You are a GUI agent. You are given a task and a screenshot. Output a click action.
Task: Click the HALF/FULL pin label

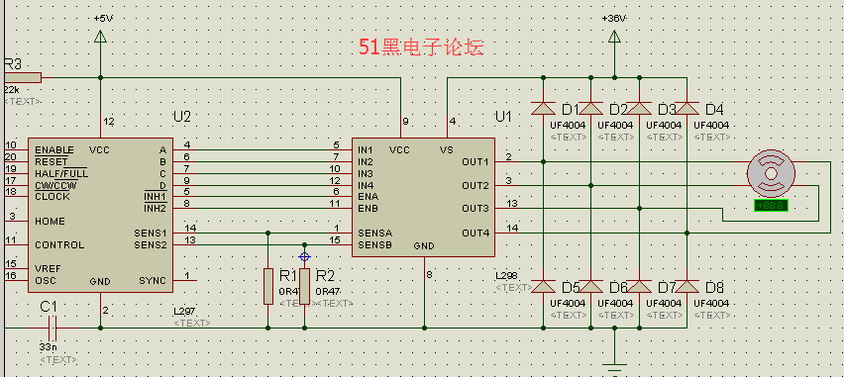pos(61,174)
